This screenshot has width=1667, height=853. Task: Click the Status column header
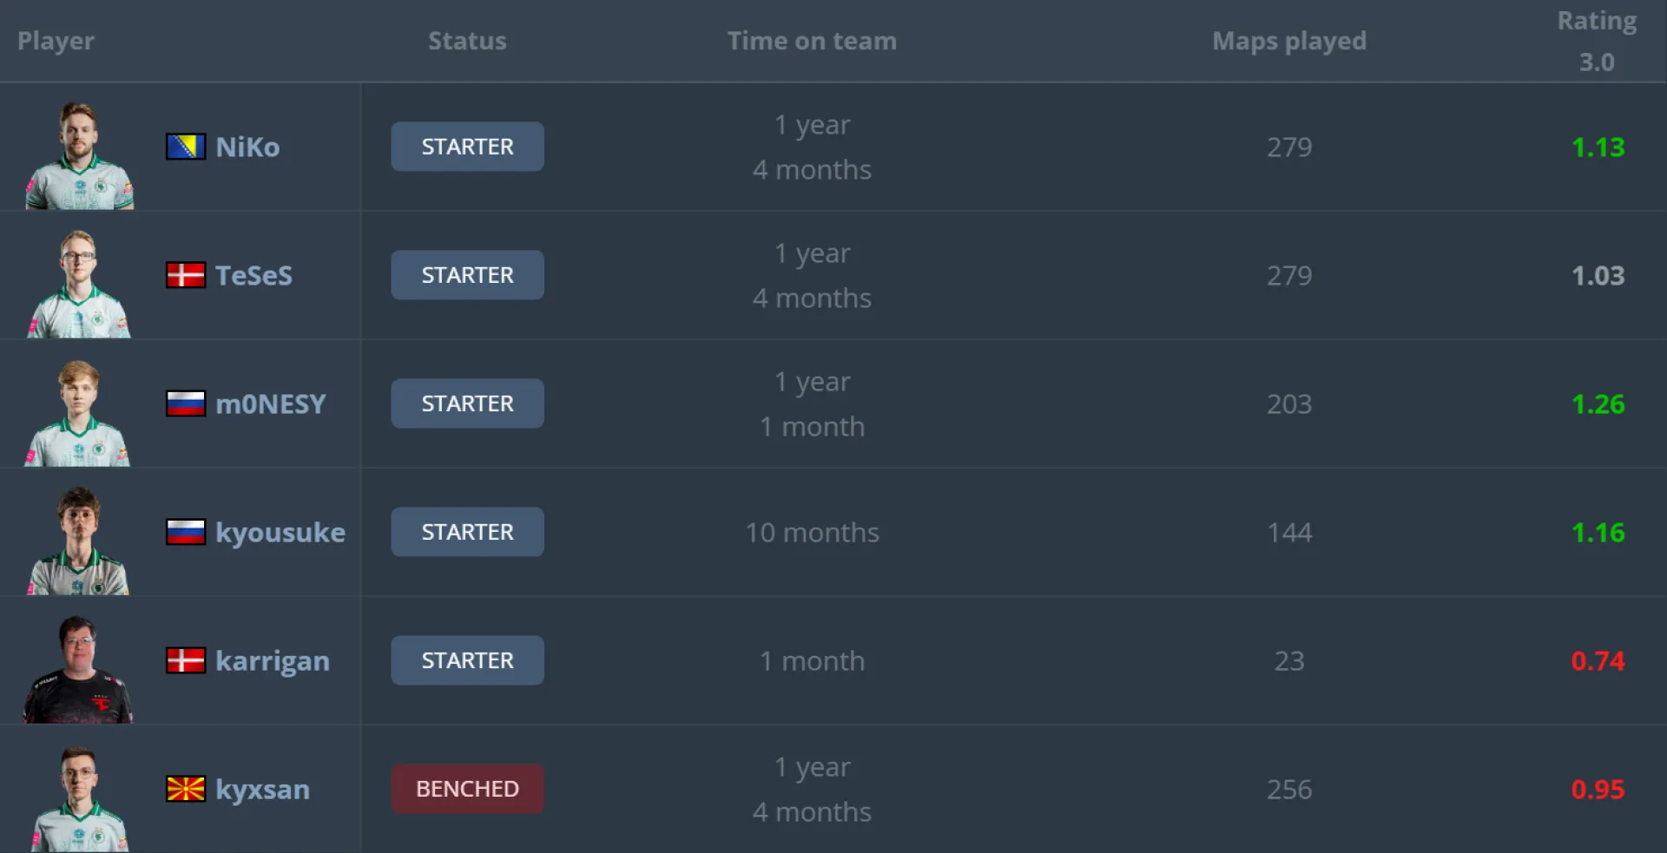tap(467, 41)
